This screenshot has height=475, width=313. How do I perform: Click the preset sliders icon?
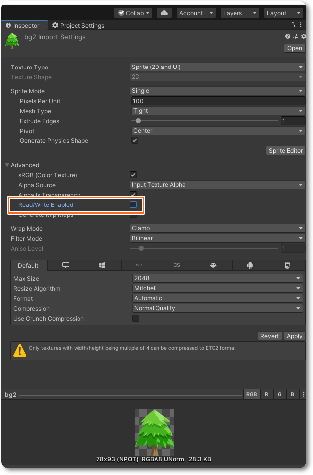(296, 36)
